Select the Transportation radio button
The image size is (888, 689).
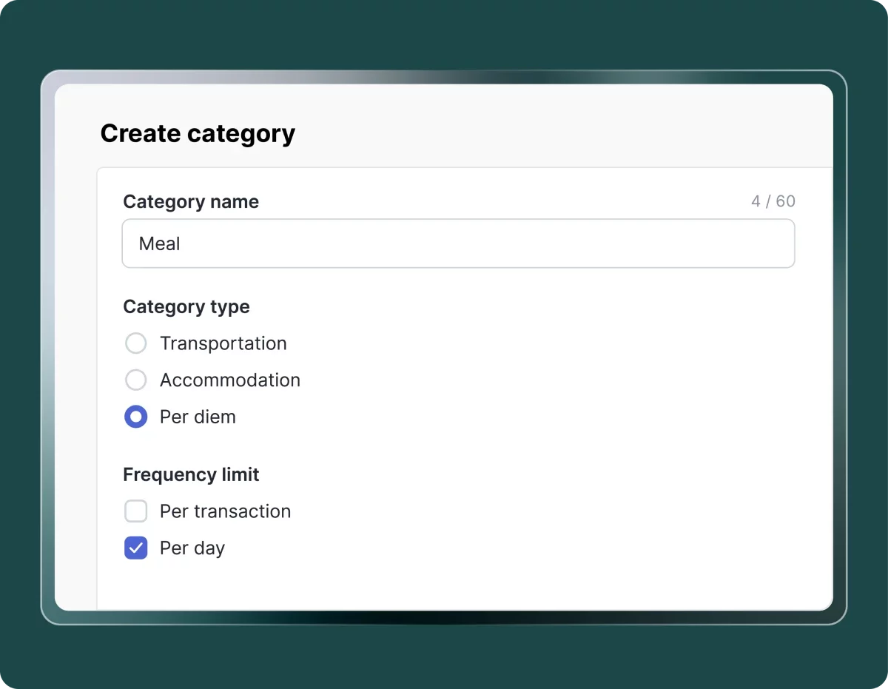(x=135, y=343)
